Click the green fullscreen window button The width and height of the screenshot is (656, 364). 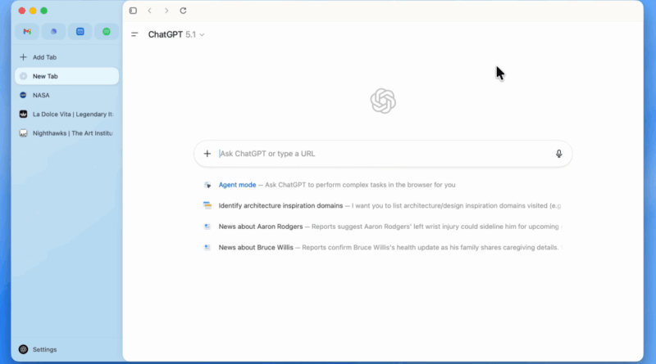pyautogui.click(x=44, y=11)
